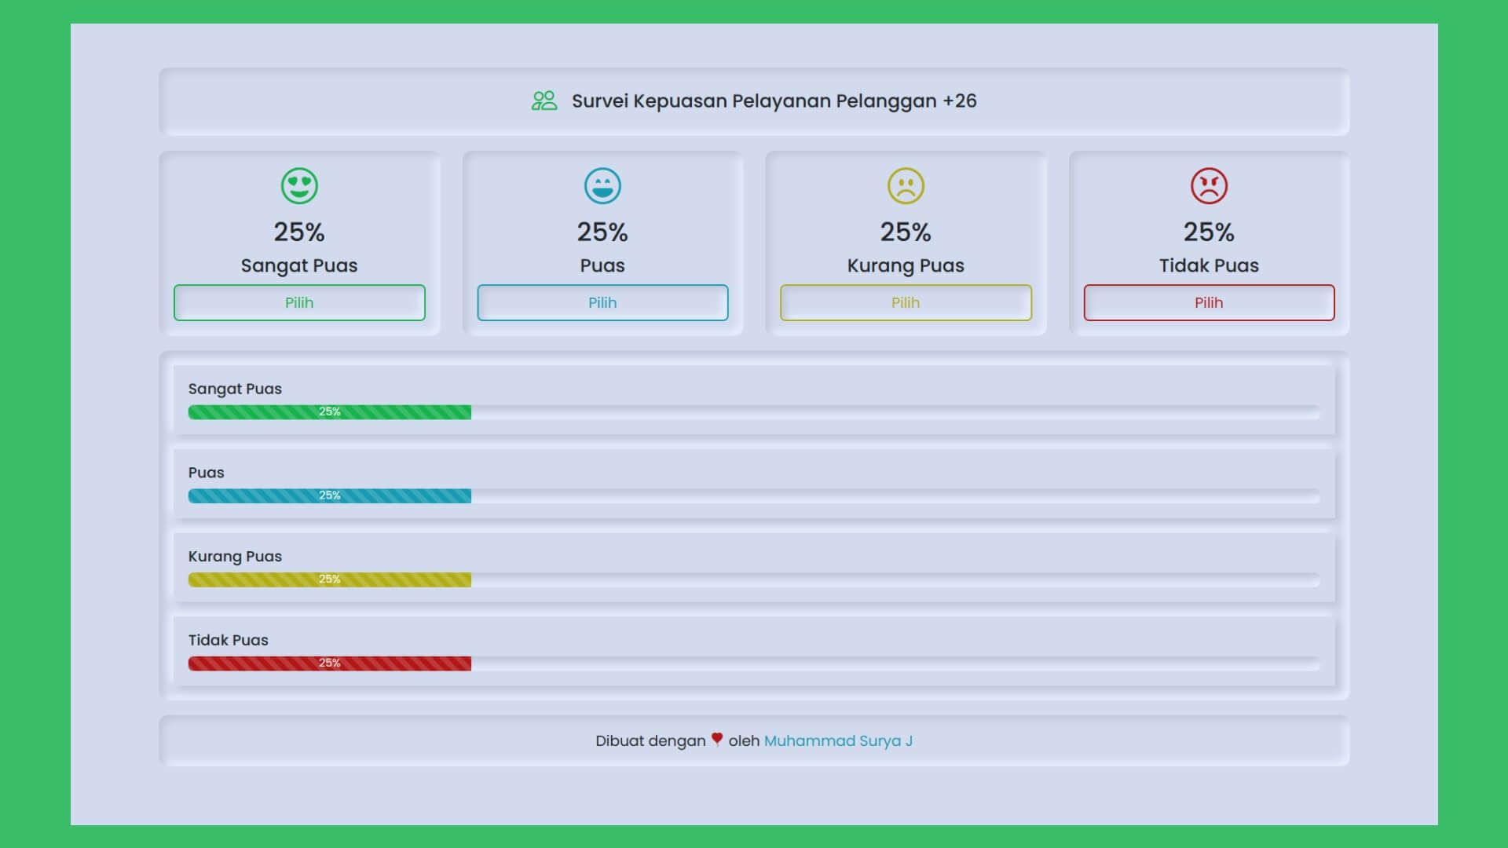Click the 25% value in Kurang Puas card
Screen dimensions: 1508x848
(906, 232)
